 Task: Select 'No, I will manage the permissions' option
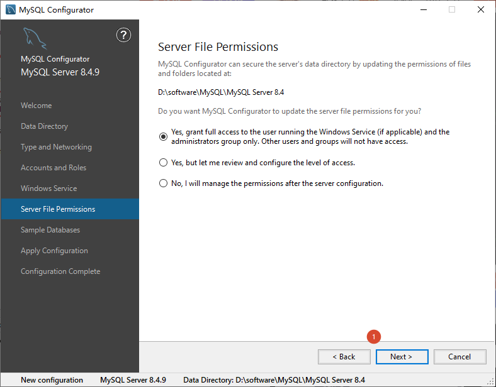point(163,183)
